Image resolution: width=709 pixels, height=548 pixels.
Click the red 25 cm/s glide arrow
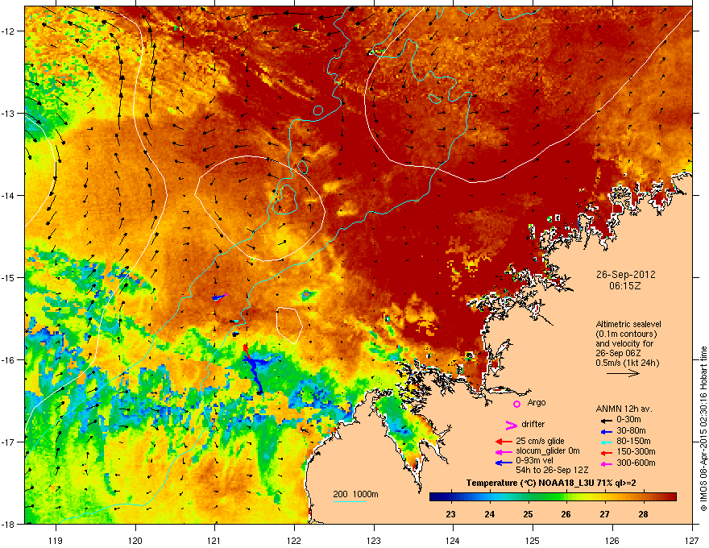(x=504, y=442)
